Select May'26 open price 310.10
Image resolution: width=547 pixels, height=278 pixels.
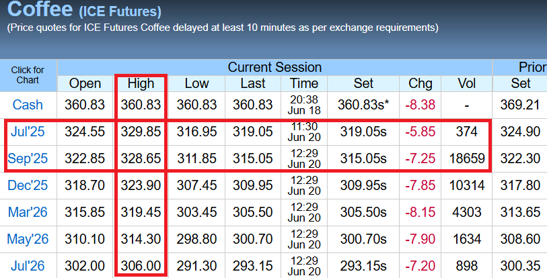[85, 239]
